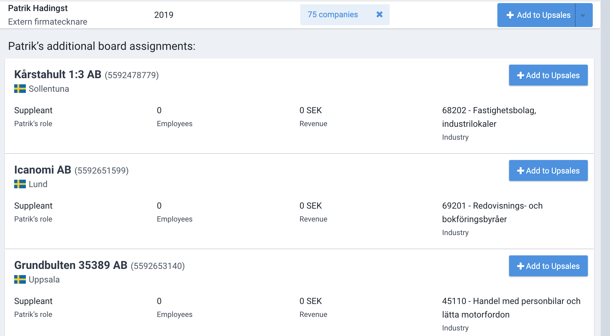Open Grundbulten 35389 AB company name

[71, 265]
